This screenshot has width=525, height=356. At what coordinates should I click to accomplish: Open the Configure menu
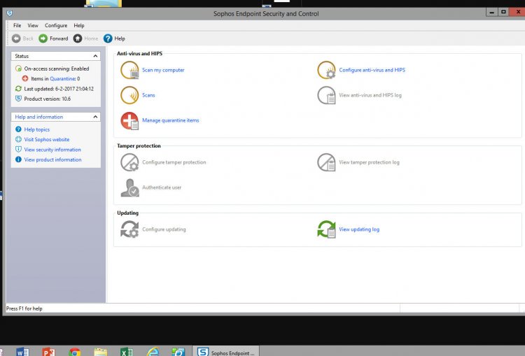click(x=56, y=25)
